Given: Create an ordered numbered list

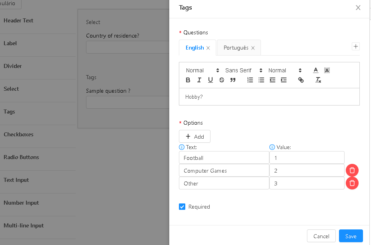Looking at the screenshot, I should pos(250,80).
